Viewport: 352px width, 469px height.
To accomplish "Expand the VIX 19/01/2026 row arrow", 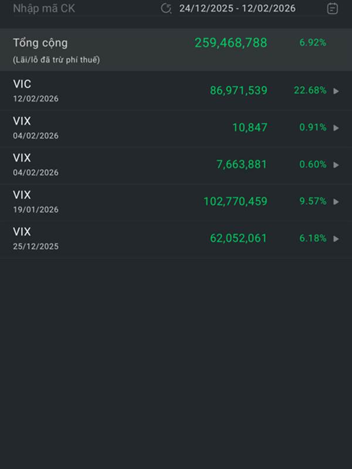I will 336,202.
